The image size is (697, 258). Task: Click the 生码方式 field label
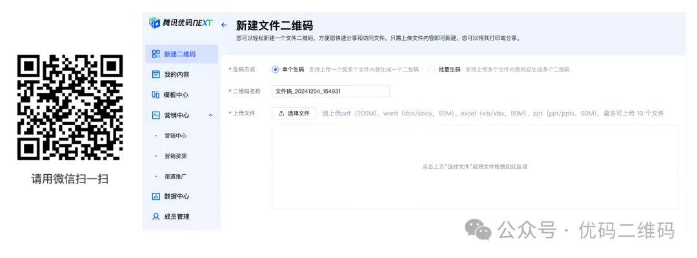(243, 70)
